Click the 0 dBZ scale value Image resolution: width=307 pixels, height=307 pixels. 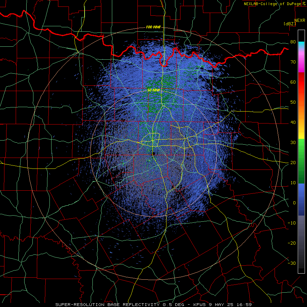click(x=294, y=203)
